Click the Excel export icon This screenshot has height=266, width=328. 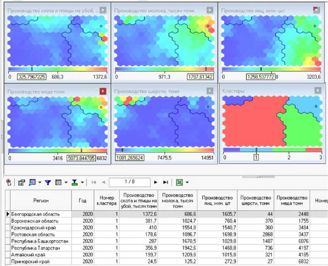click(179, 182)
